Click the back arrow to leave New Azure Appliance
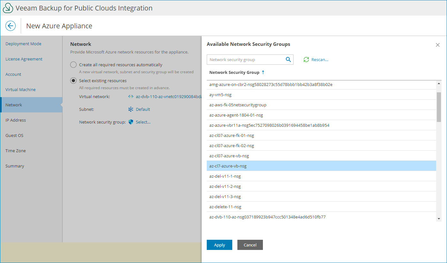447x263 pixels. 11,26
